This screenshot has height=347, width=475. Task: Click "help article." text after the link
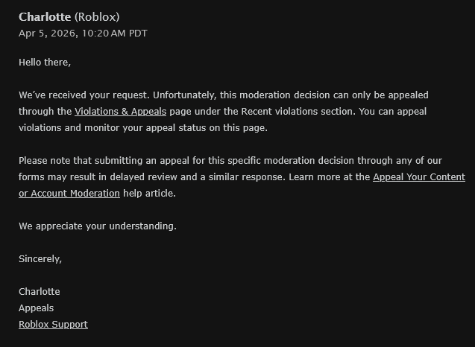coord(149,194)
